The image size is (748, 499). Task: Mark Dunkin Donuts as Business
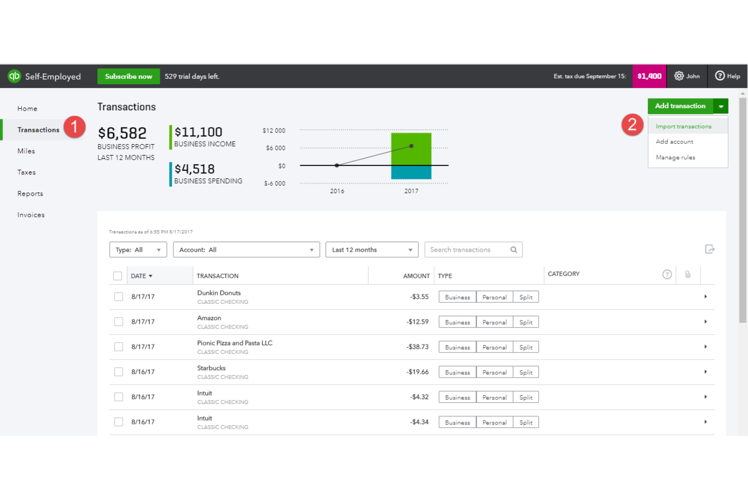[x=457, y=297]
